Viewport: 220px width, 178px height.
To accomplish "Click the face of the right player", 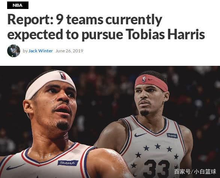I will 148,100.
